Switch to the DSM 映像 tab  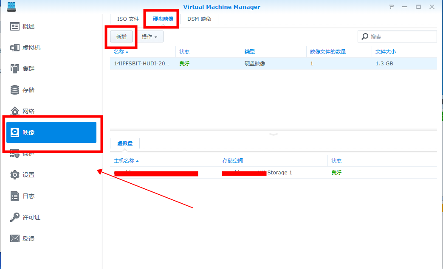tap(199, 19)
